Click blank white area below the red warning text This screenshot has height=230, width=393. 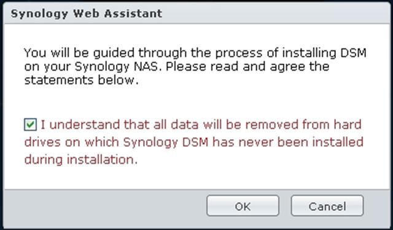coord(196,178)
